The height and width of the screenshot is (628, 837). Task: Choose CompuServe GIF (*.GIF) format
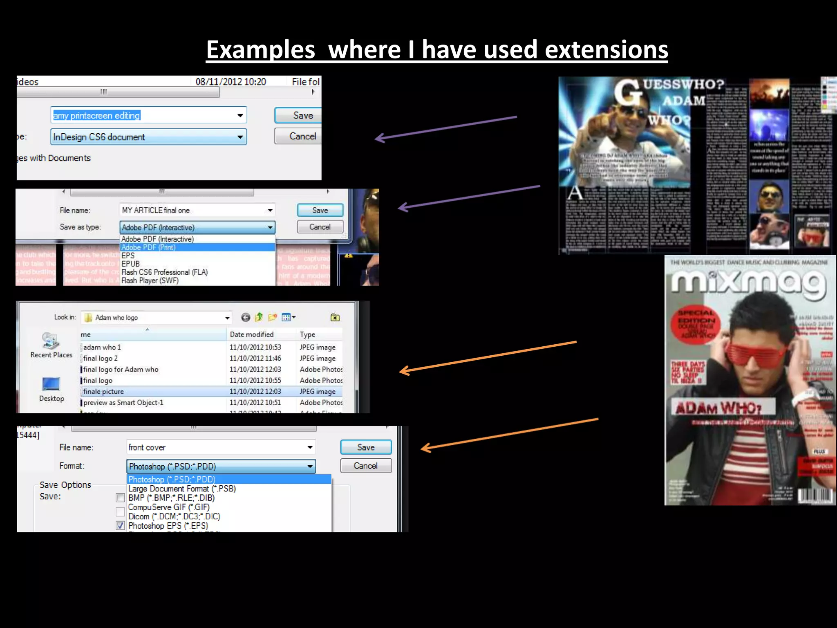click(229, 507)
